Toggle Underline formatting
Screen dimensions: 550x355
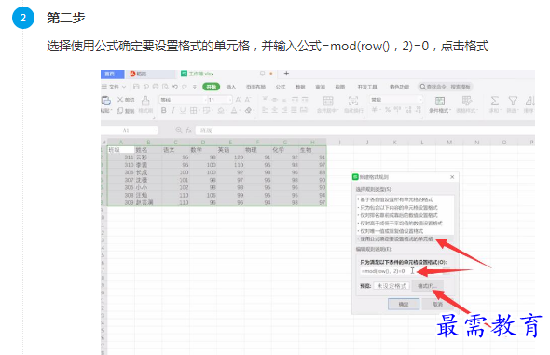pyautogui.click(x=183, y=110)
